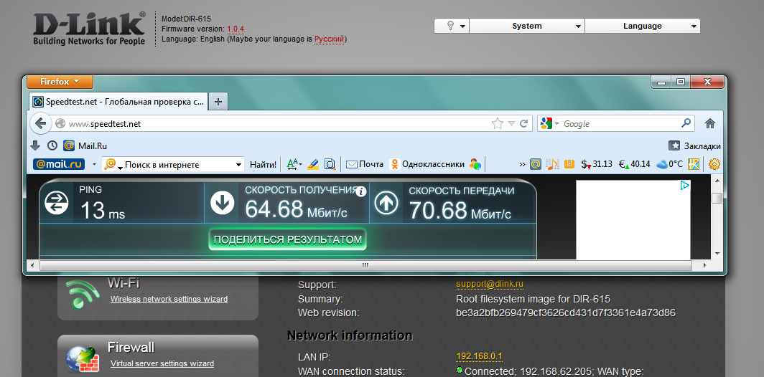Screen dimensions: 764x377
Task: Go to the Firefox home page
Action: coord(710,123)
